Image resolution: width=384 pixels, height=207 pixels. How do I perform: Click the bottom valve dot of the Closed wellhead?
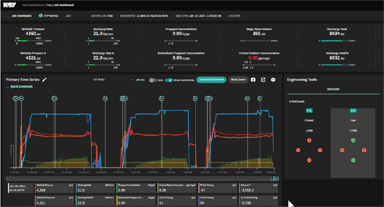tap(309, 160)
